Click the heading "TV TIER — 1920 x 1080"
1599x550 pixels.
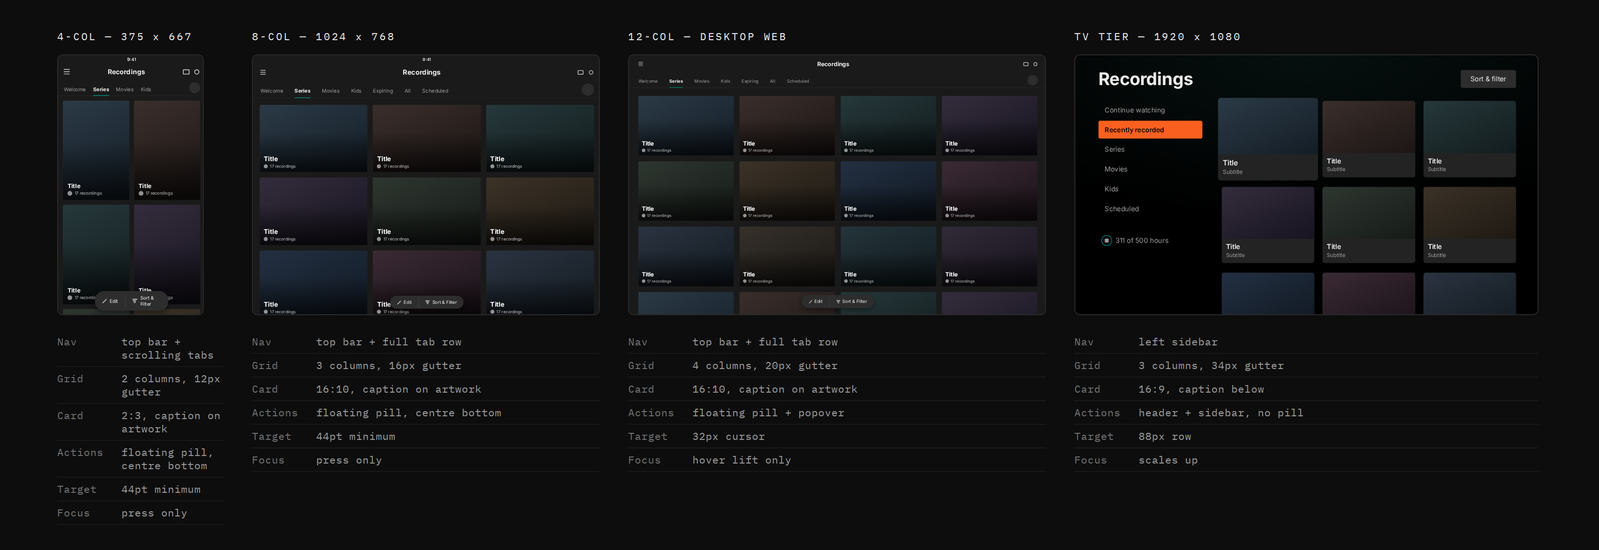coord(1157,37)
